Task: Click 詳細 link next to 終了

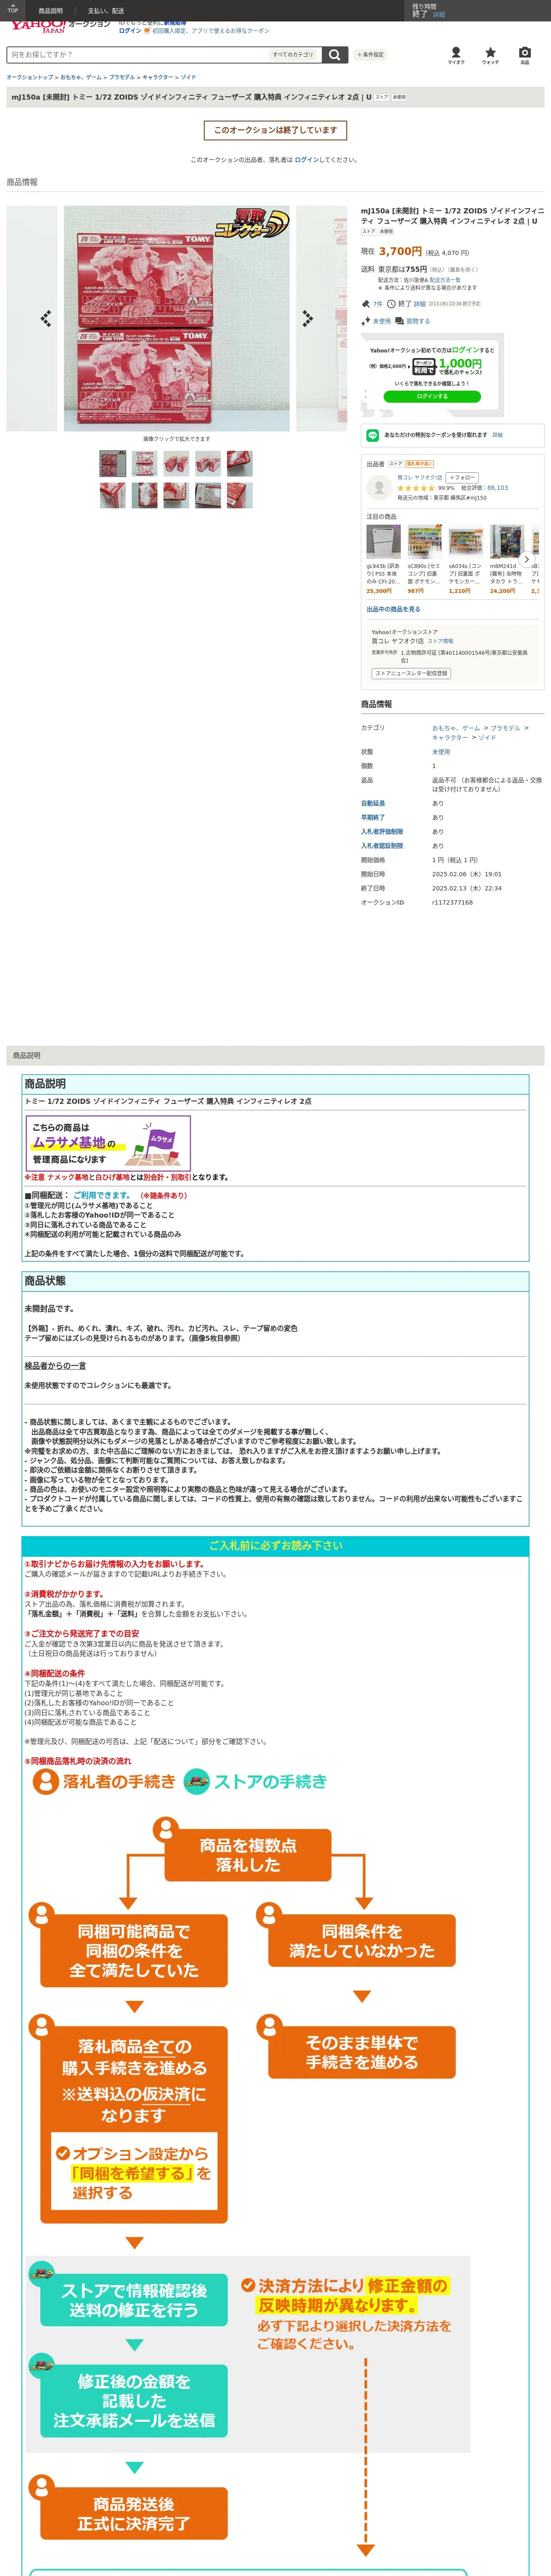Action: pyautogui.click(x=420, y=304)
